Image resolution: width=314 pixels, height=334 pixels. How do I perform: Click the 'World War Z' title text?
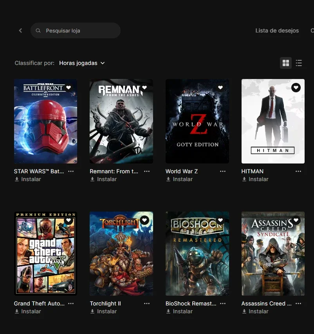point(182,171)
